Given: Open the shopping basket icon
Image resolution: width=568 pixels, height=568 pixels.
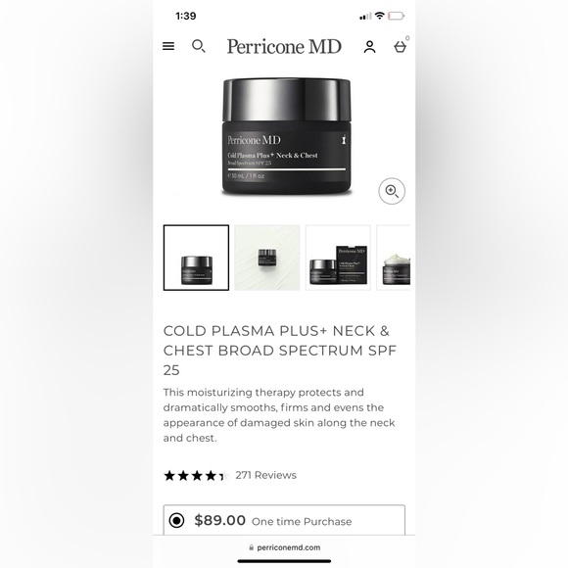Looking at the screenshot, I should click(x=400, y=47).
